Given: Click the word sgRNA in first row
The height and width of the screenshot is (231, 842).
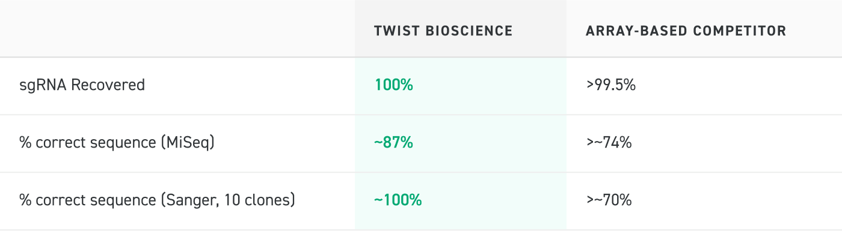Looking at the screenshot, I should click(43, 86).
